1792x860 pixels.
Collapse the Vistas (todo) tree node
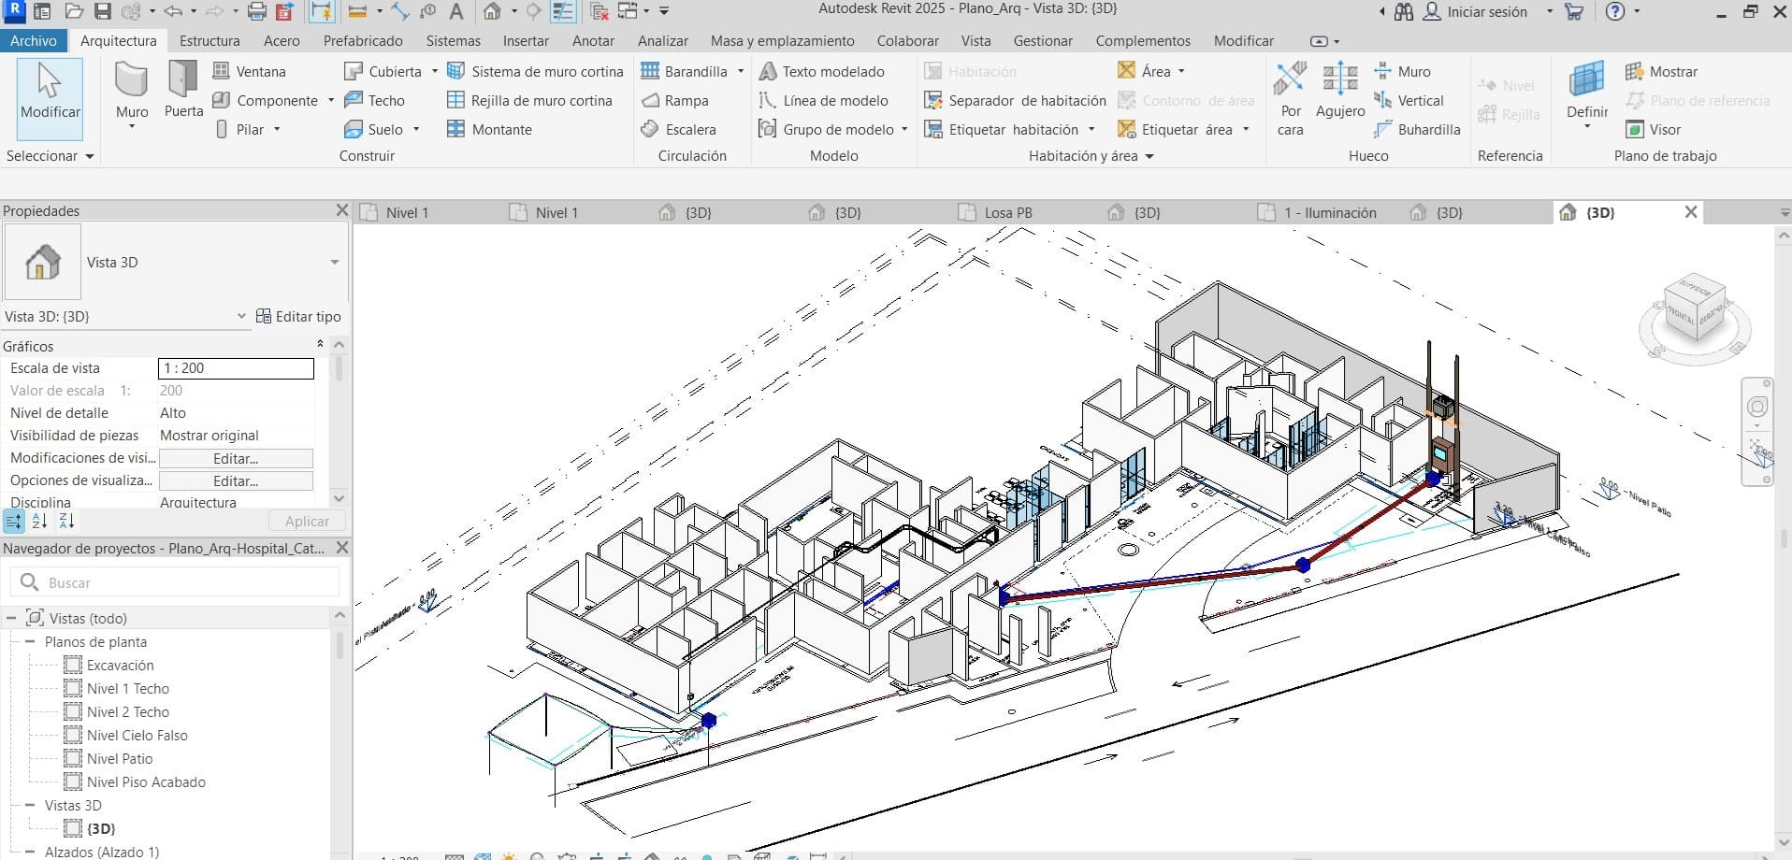pyautogui.click(x=11, y=619)
